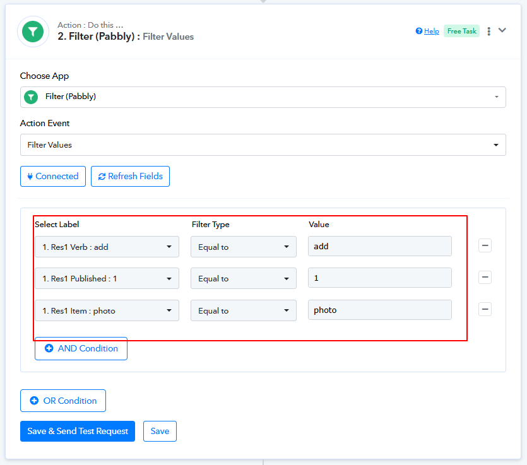Image resolution: width=527 pixels, height=465 pixels.
Task: Click the Refresh Fields button
Action: coord(130,177)
